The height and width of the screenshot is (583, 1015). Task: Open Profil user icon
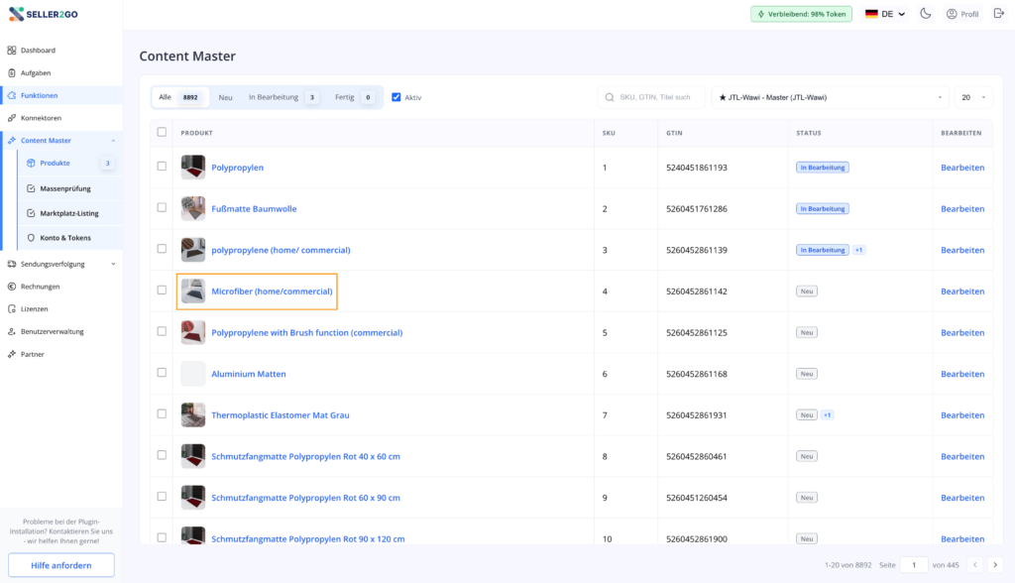tap(952, 14)
